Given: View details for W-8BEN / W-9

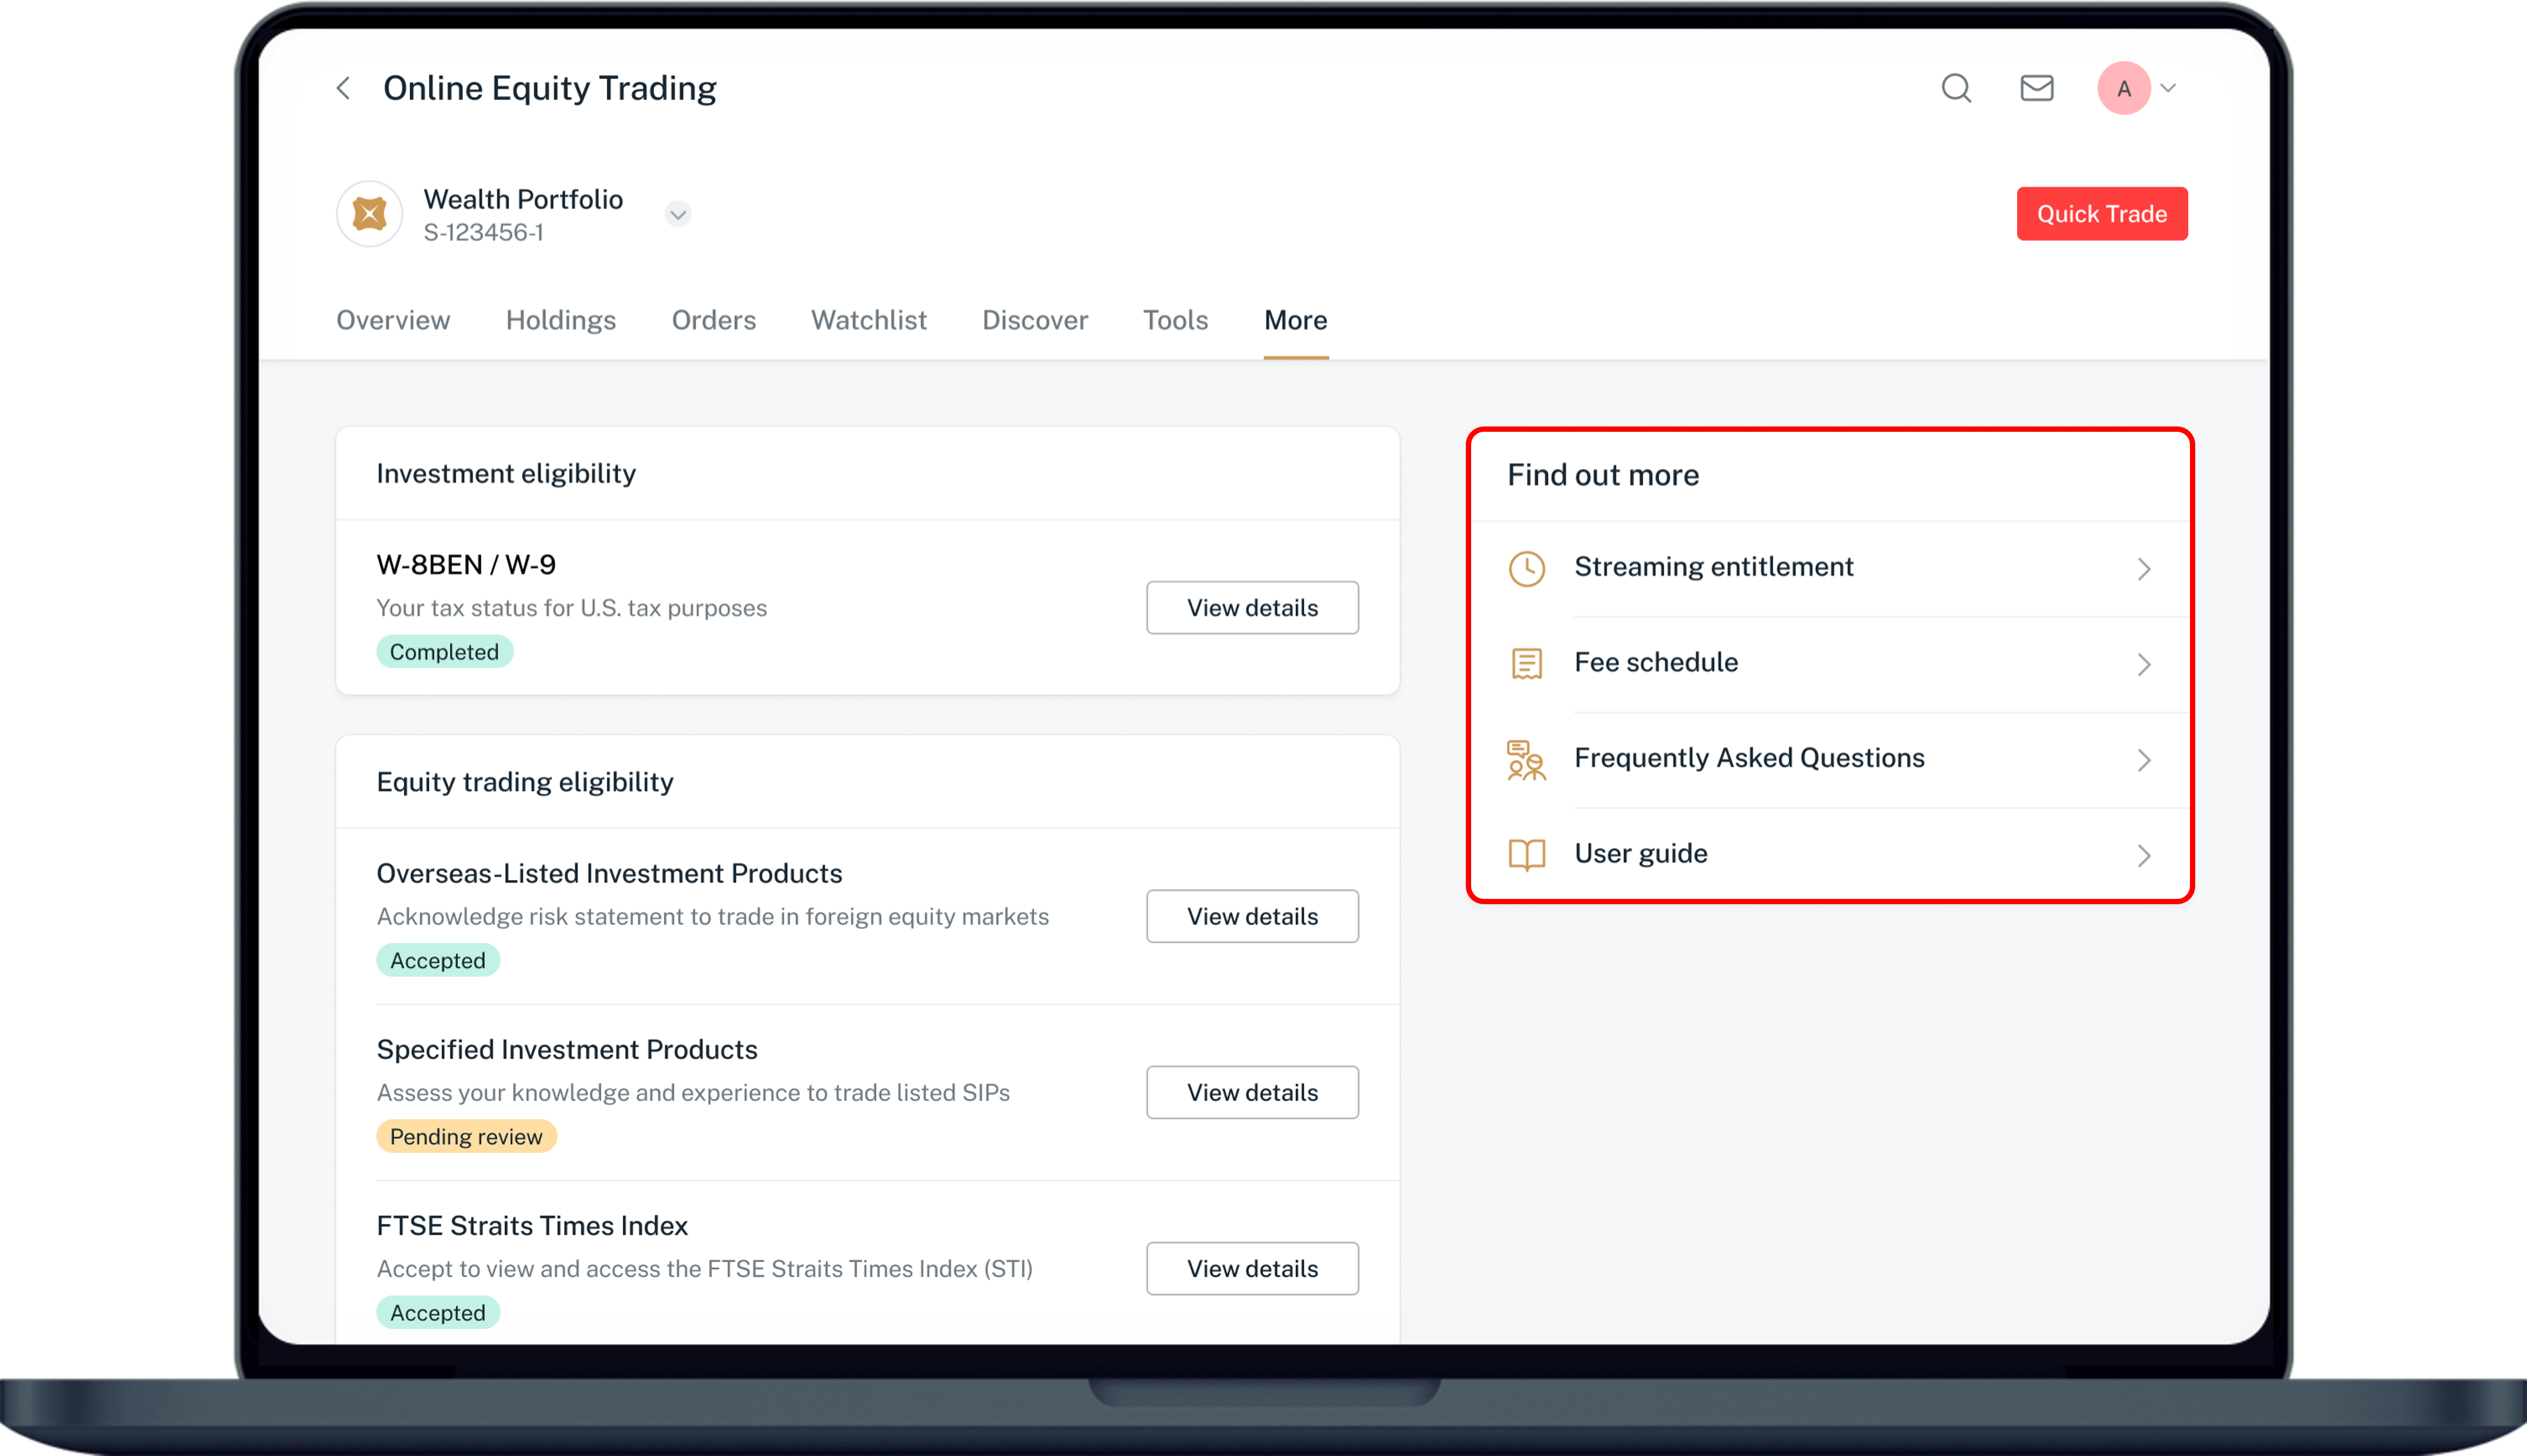Looking at the screenshot, I should click(x=1252, y=607).
